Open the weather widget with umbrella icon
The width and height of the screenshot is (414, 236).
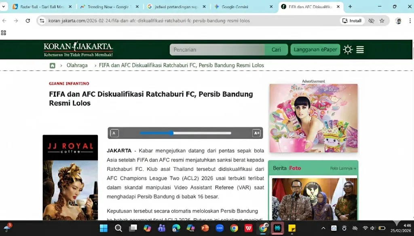7,228
